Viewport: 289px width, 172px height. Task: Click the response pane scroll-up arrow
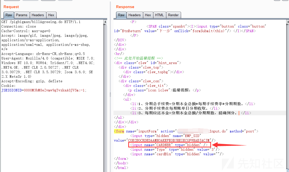[x=286, y=22]
